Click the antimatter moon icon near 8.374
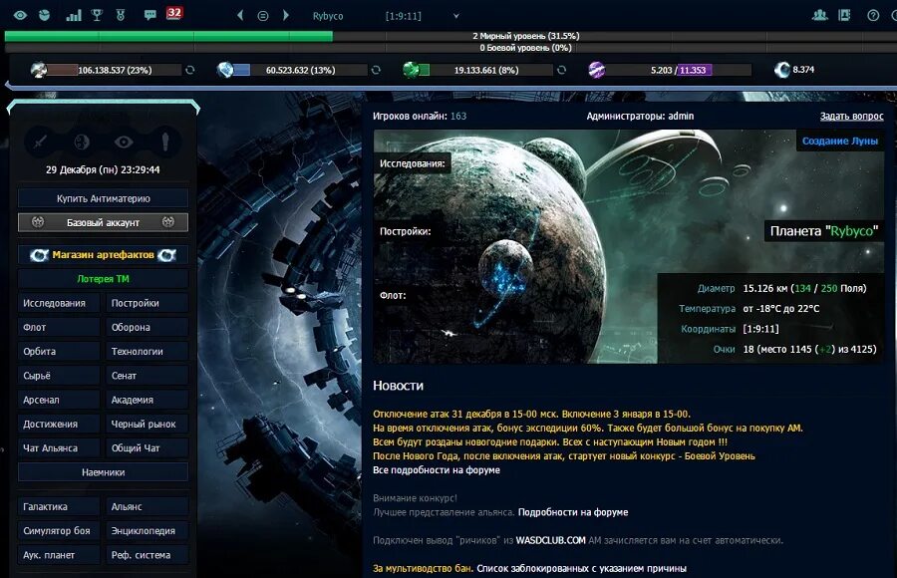Image resolution: width=897 pixels, height=578 pixels. [782, 70]
